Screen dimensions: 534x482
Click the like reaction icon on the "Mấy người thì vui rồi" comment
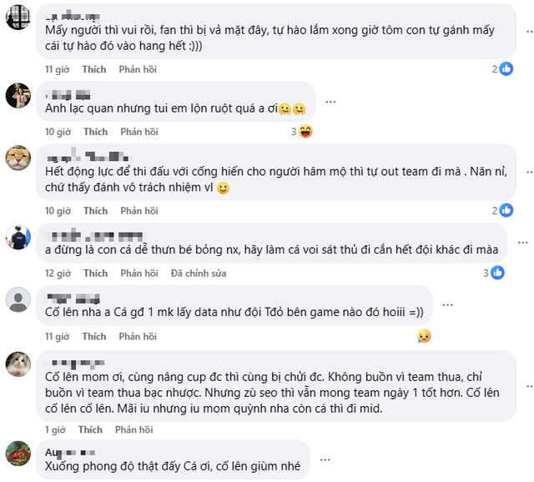[x=506, y=69]
